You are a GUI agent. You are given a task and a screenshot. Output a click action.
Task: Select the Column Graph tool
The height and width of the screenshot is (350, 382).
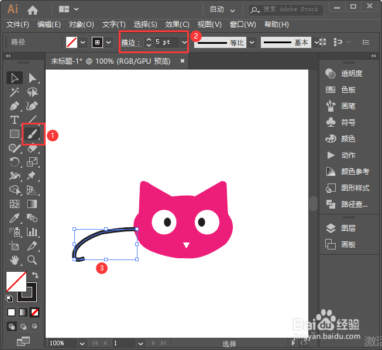tap(32, 232)
